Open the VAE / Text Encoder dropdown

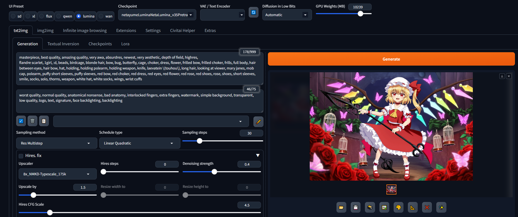coord(222,15)
